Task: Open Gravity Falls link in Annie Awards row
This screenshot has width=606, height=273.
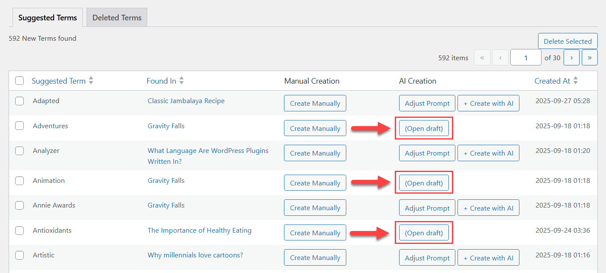Action: click(166, 205)
